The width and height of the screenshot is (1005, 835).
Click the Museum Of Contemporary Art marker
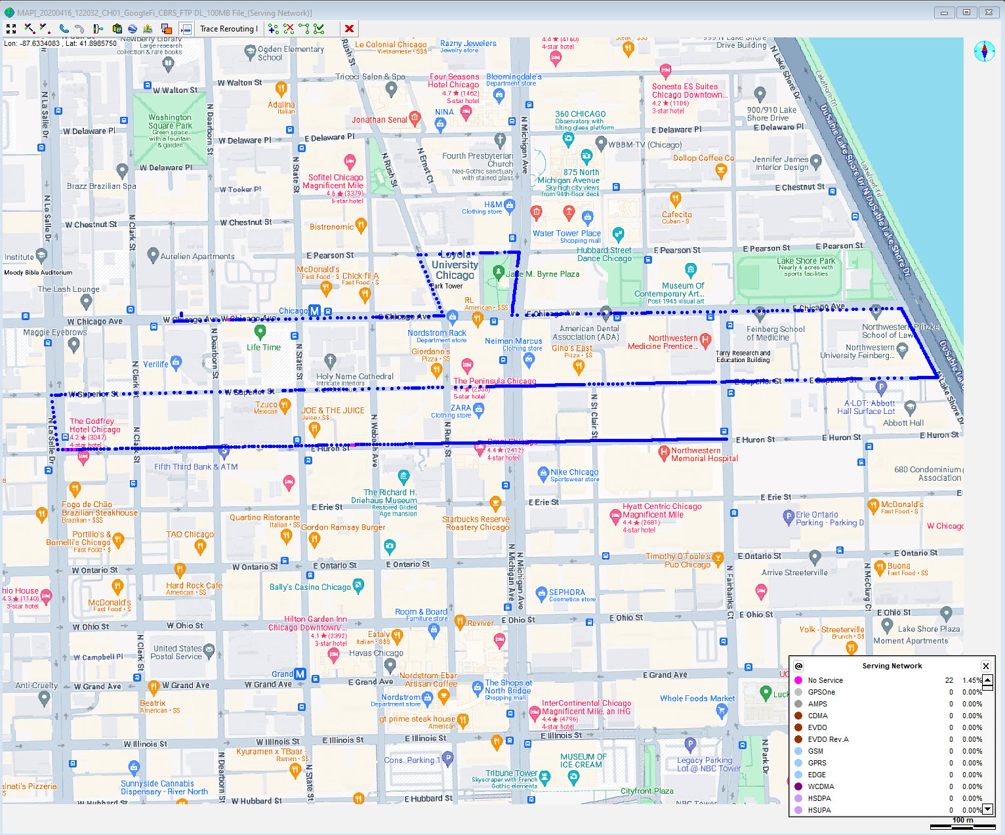pyautogui.click(x=691, y=270)
